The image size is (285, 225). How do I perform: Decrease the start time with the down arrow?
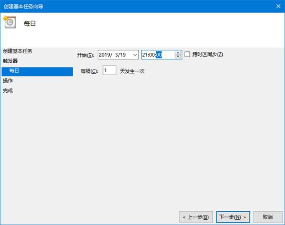[x=178, y=57]
